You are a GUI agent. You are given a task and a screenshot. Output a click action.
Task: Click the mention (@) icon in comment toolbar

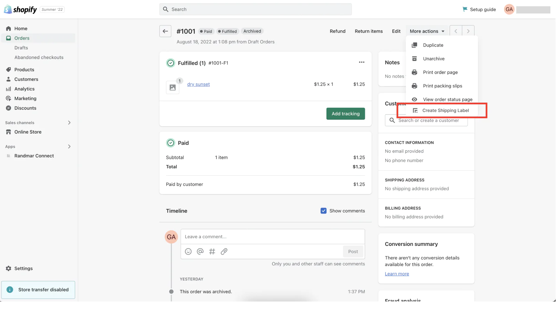(x=200, y=251)
